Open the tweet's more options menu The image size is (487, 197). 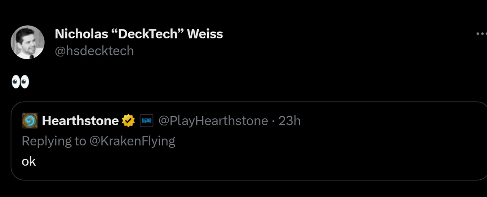point(481,34)
